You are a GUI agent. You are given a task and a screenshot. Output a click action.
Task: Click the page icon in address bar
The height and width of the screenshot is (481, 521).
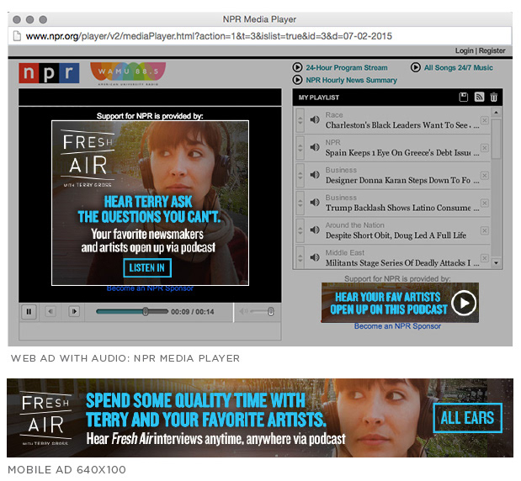[x=17, y=36]
